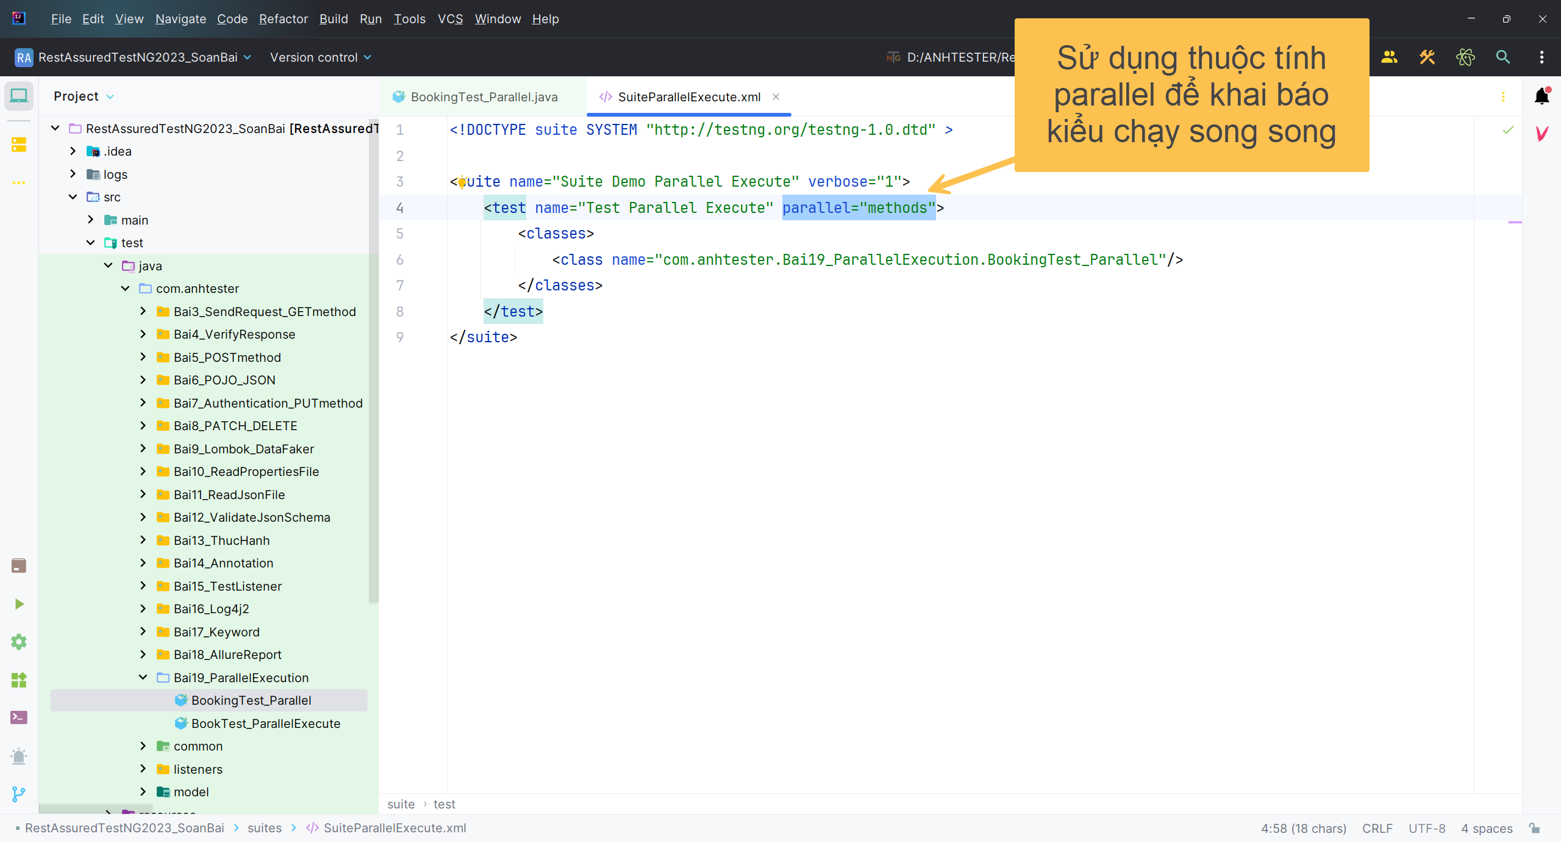Show more tool windows ellipsis
The image size is (1561, 842).
pos(19,182)
